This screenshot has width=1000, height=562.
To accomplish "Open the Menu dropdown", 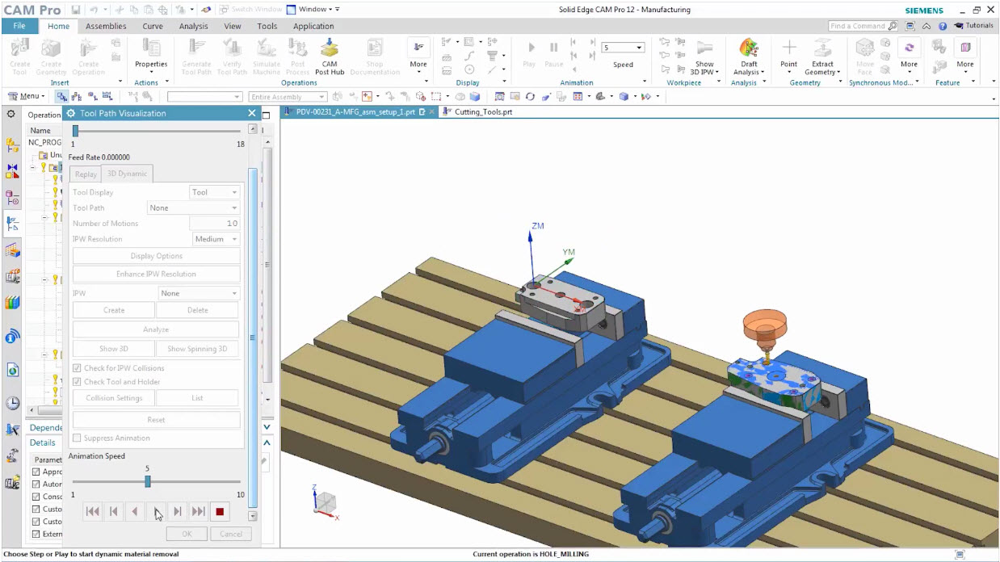I will tap(27, 96).
